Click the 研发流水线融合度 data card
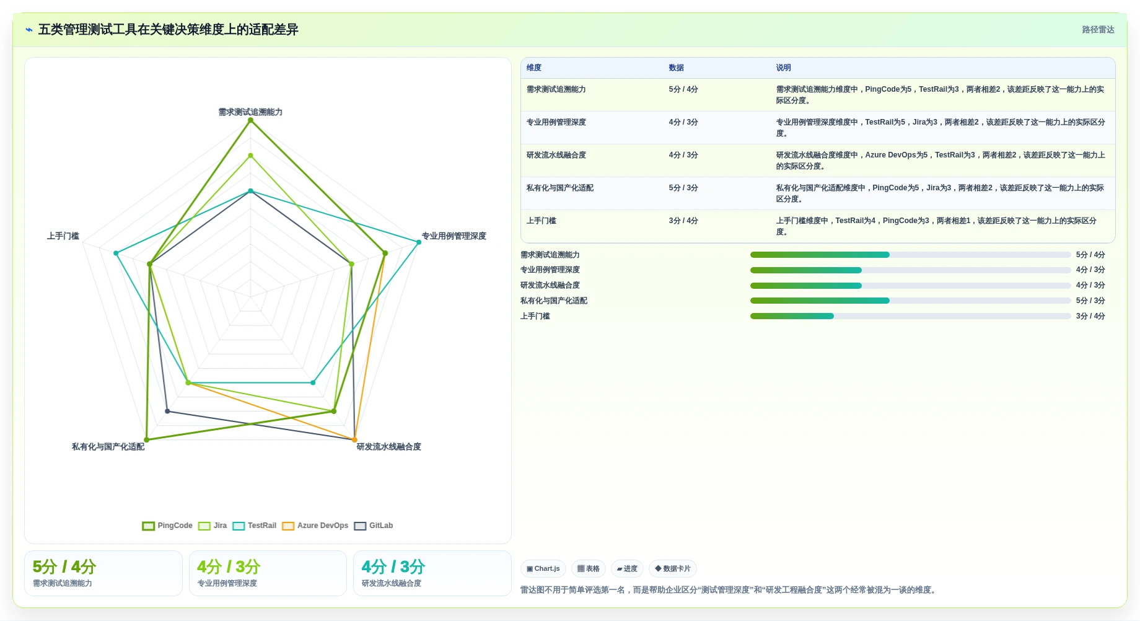Screen dimensions: 1140x621 click(x=432, y=573)
